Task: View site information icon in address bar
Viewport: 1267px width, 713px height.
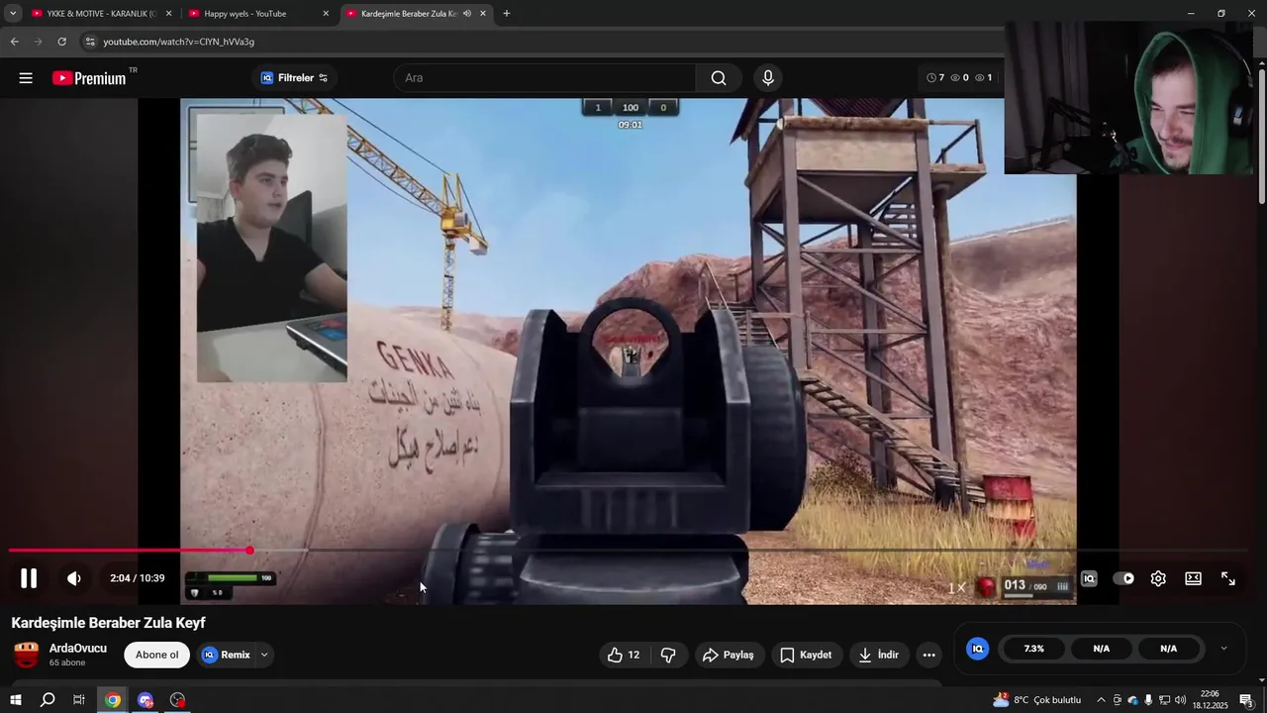Action: pyautogui.click(x=90, y=42)
